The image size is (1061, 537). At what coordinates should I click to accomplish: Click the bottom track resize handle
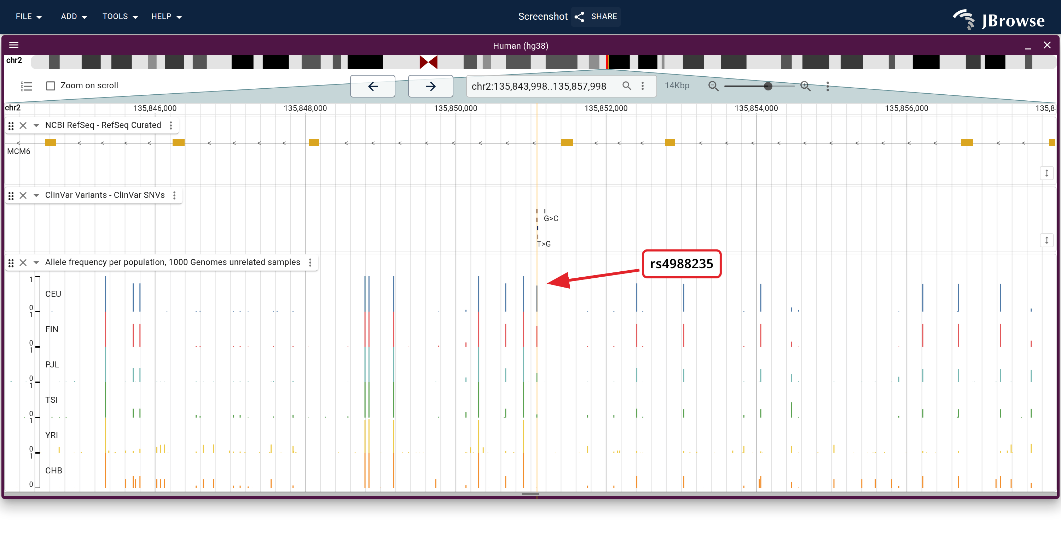point(530,494)
